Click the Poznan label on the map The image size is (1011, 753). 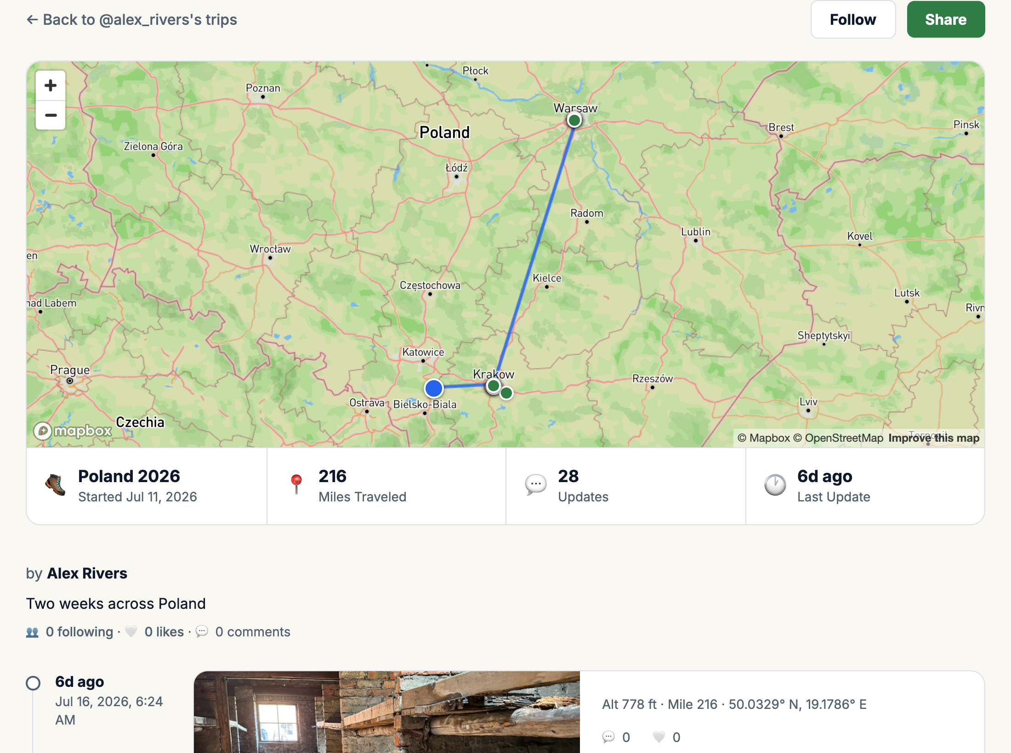point(263,88)
